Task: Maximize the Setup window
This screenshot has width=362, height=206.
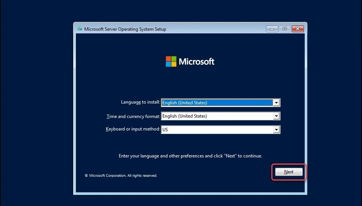Action: pos(285,29)
